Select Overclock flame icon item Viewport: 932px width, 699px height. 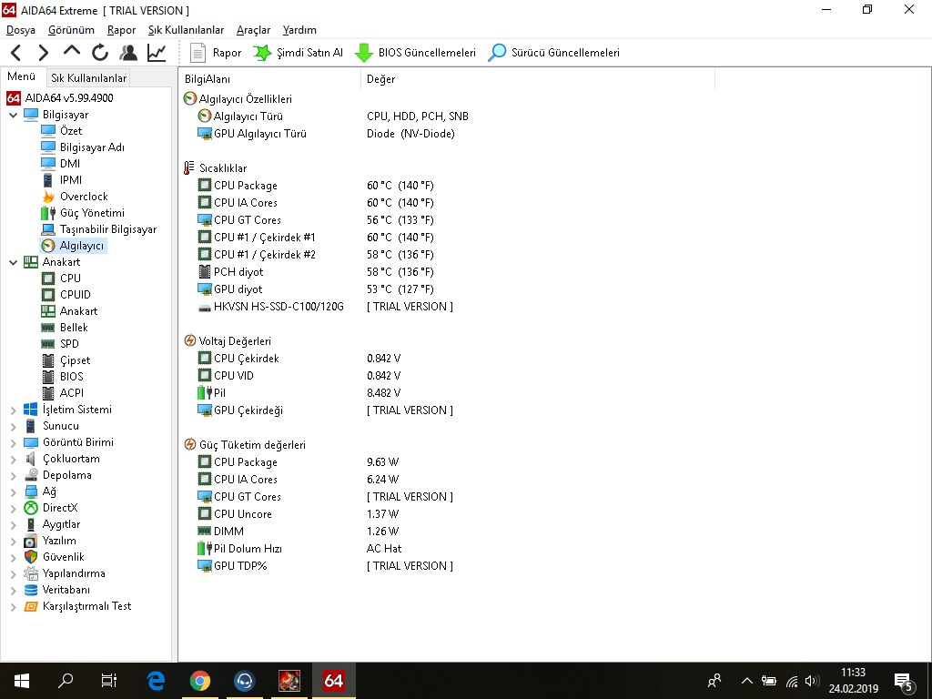48,197
